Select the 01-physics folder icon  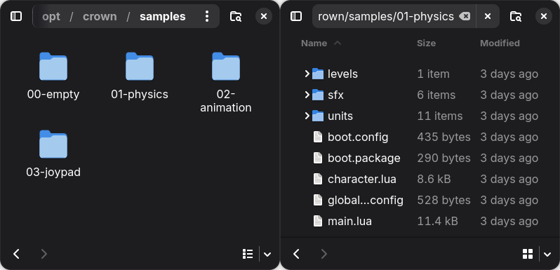point(140,67)
